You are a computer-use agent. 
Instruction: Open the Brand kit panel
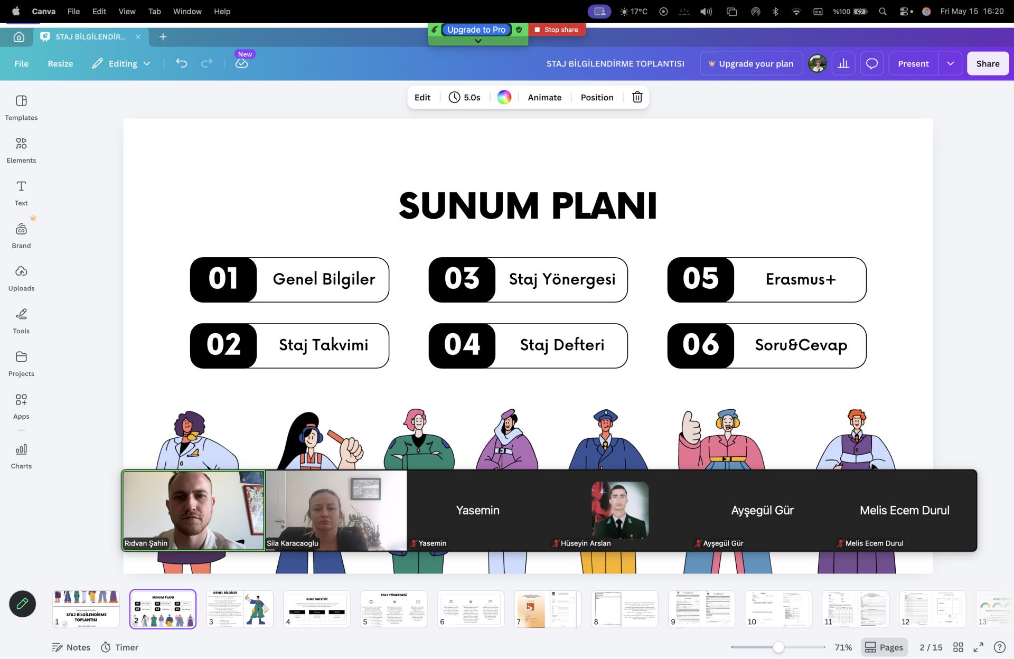(21, 236)
